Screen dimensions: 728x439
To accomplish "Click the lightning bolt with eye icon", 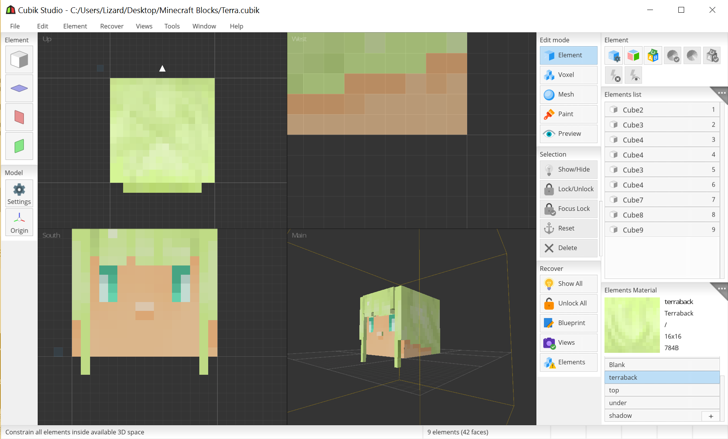I will (633, 75).
